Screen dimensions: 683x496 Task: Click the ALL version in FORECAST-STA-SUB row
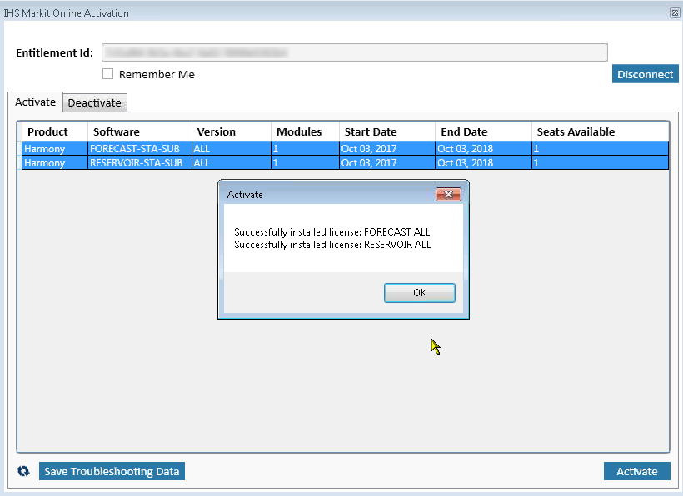[x=232, y=149]
